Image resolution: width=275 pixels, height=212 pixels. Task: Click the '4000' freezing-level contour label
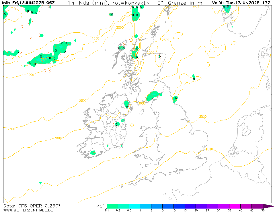(209, 149)
